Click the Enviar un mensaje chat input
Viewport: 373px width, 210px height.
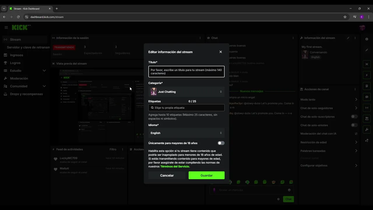click(x=251, y=190)
